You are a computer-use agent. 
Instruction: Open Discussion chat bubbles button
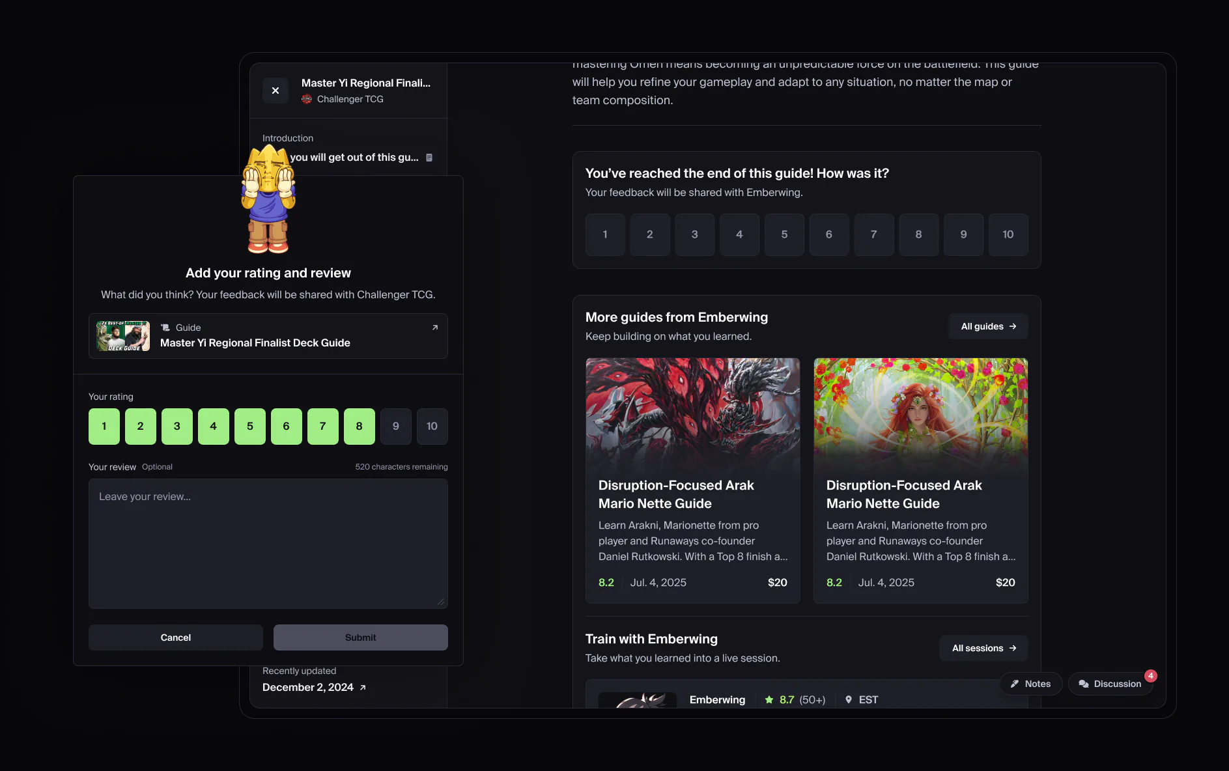tap(1110, 684)
